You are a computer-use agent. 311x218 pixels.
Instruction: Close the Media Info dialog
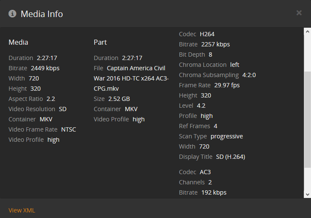299,13
